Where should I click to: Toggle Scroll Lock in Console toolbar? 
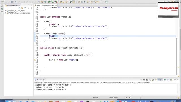tap(153, 80)
